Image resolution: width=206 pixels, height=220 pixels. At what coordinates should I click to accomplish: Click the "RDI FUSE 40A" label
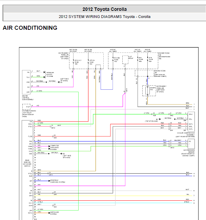click(x=140, y=60)
